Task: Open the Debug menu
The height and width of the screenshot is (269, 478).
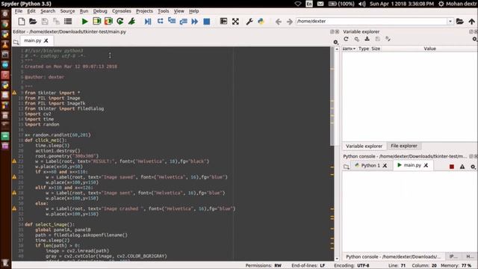Action: pos(100,11)
